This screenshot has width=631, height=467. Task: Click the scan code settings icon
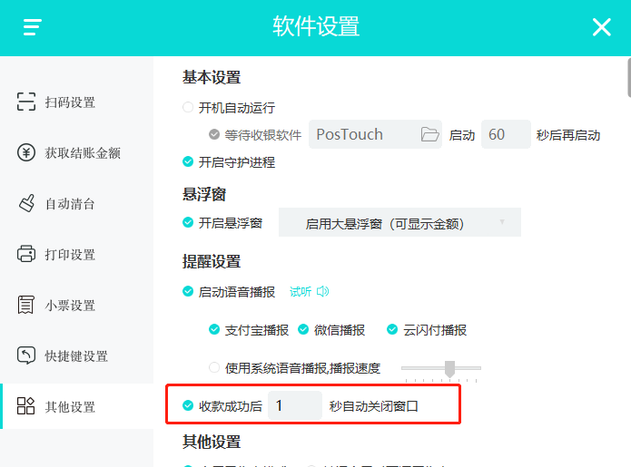click(x=26, y=102)
